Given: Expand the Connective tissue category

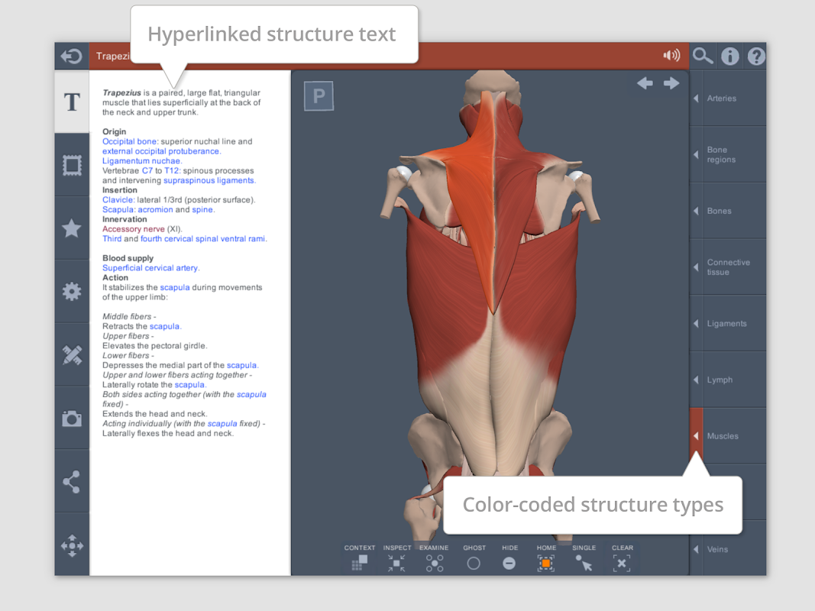Looking at the screenshot, I should click(x=728, y=267).
